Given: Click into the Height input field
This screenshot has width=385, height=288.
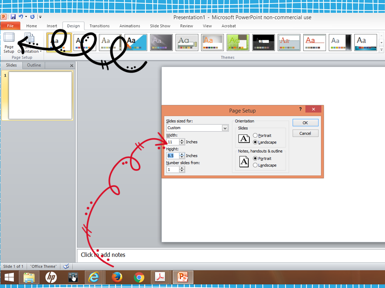Looking at the screenshot, I should click(173, 156).
